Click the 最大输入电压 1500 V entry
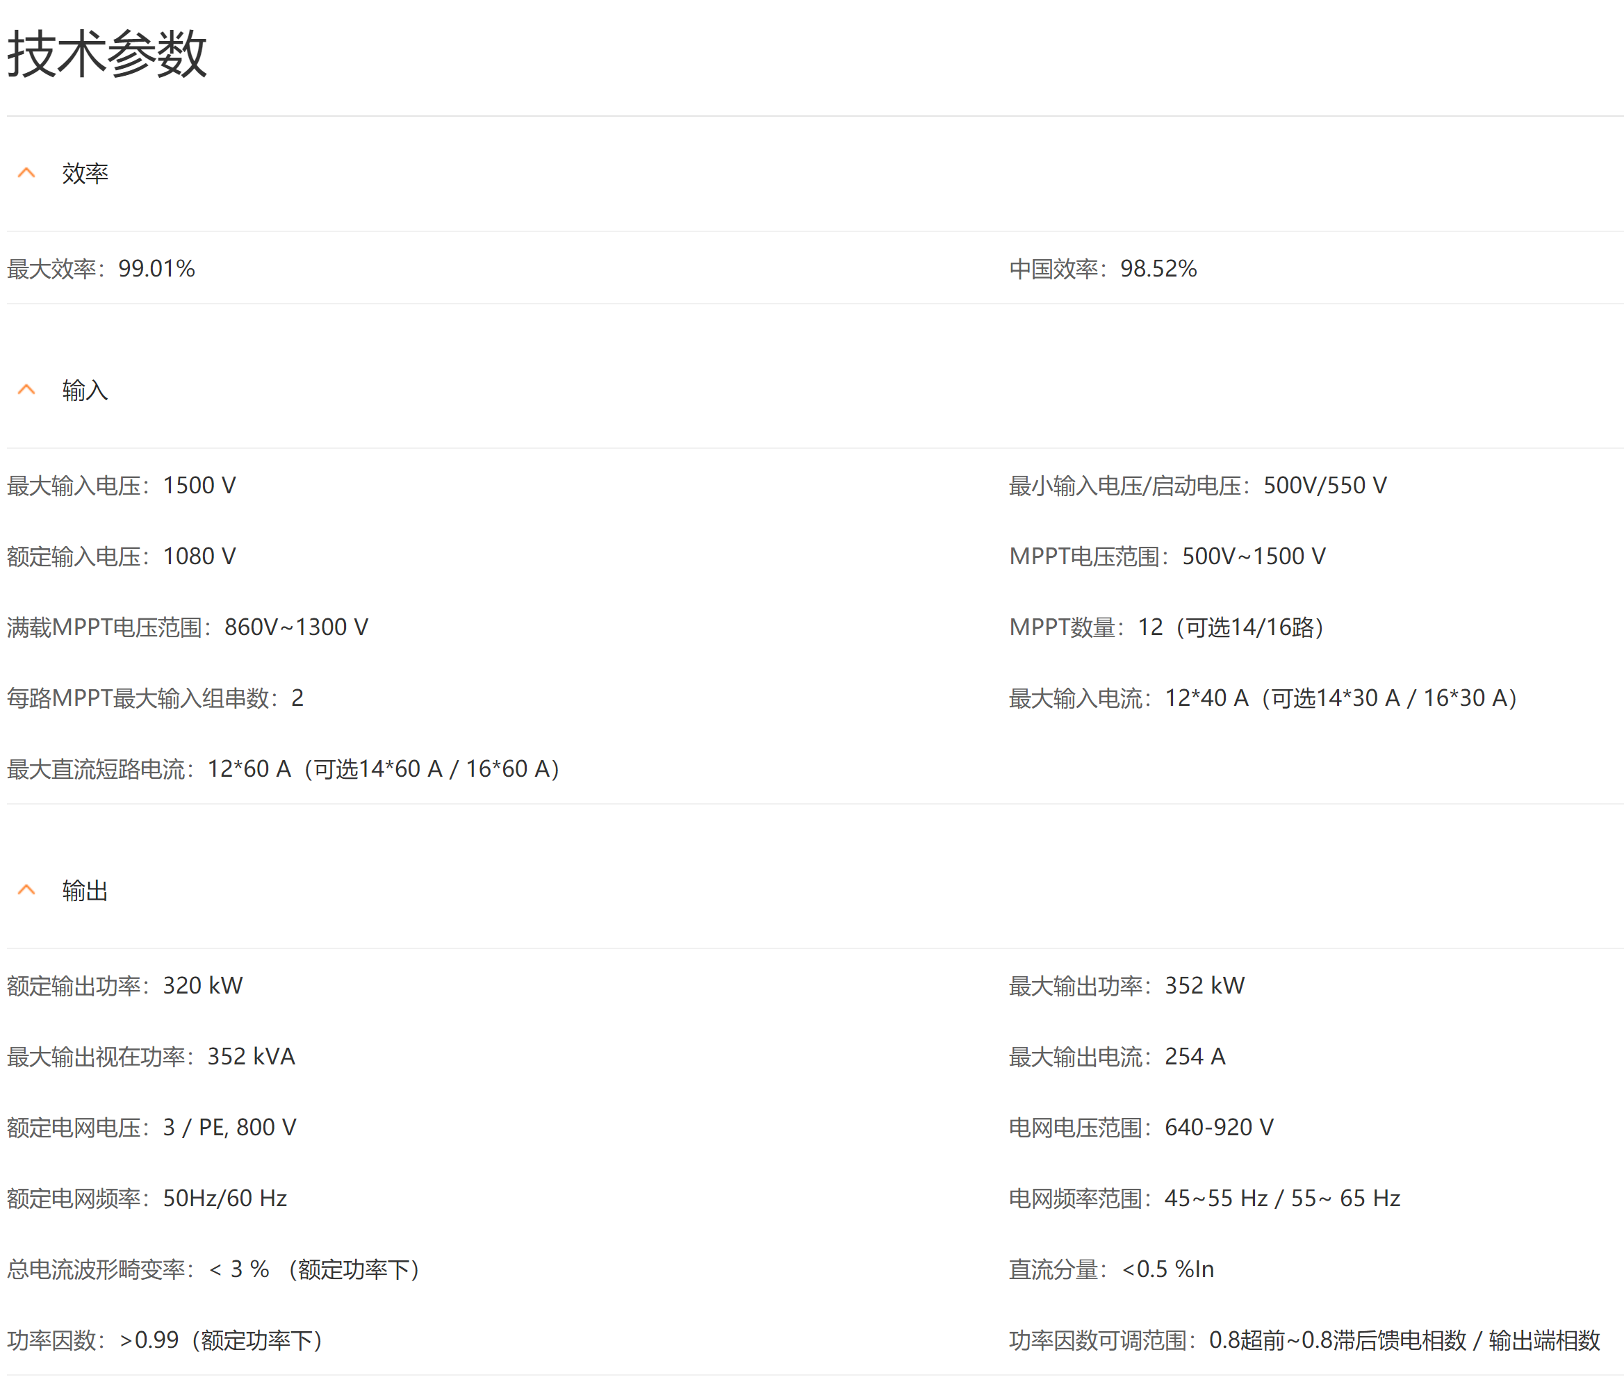 122,486
